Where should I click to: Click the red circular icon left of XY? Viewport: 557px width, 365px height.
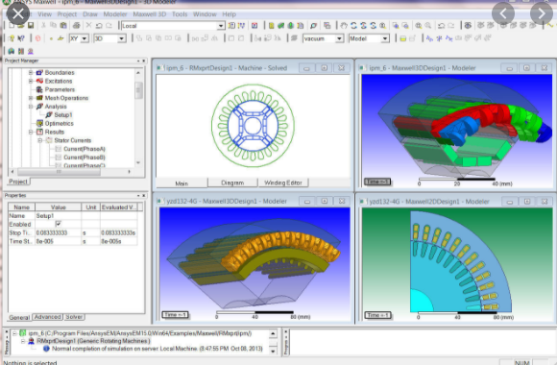37,38
